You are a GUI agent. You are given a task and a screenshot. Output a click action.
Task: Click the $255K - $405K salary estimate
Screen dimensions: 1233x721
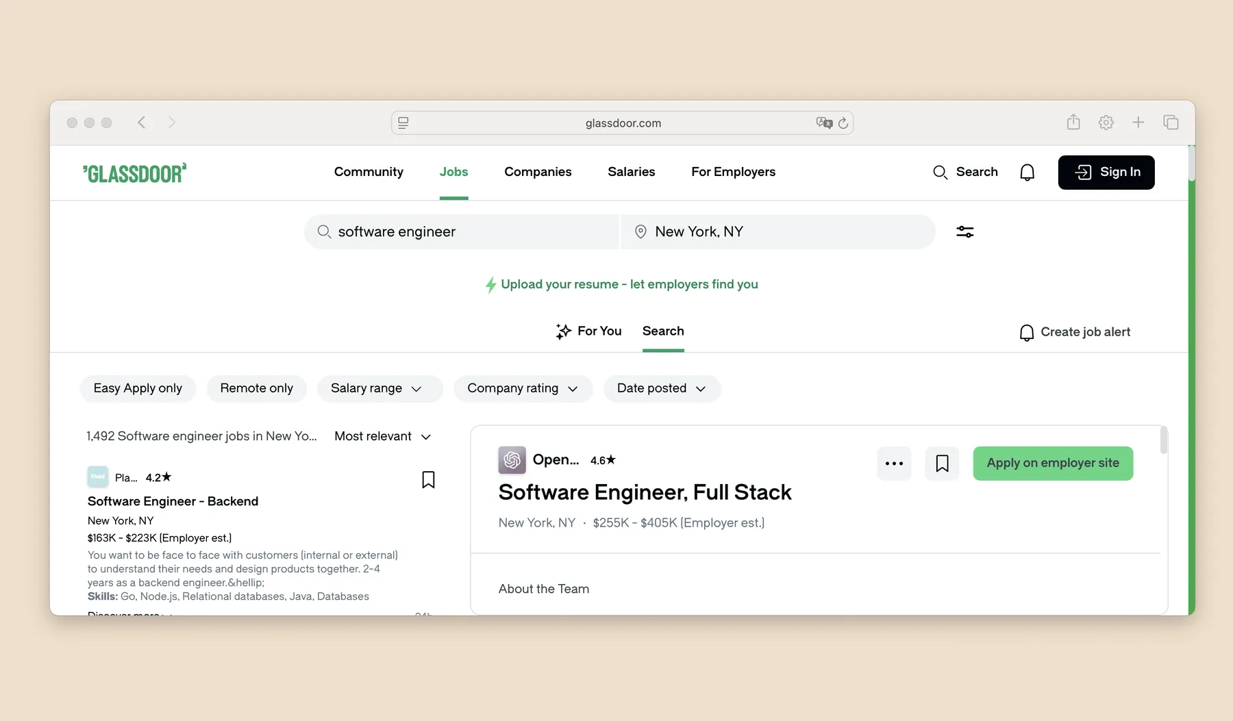pos(679,523)
